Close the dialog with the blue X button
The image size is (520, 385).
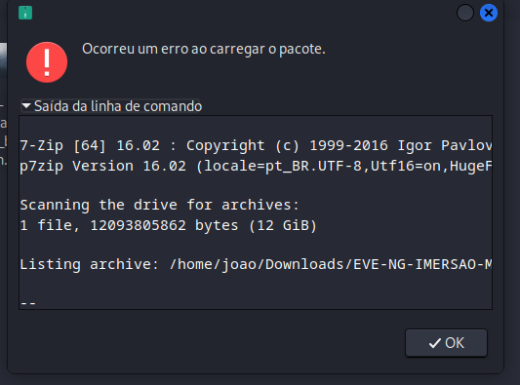tap(489, 13)
